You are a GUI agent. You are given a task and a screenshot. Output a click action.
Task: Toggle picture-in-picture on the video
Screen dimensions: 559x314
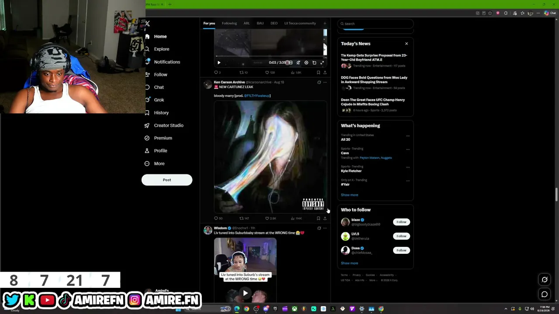tap(314, 62)
